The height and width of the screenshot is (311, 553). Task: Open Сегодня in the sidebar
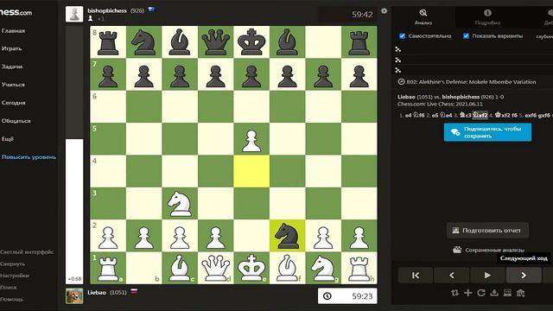(x=13, y=103)
